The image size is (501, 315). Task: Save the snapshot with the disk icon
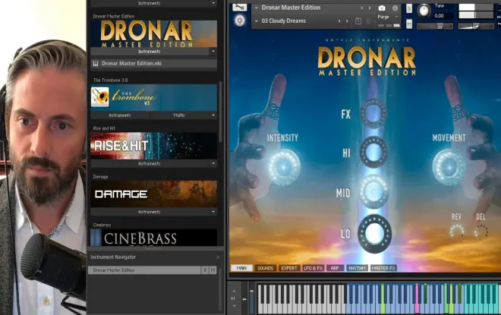point(358,21)
